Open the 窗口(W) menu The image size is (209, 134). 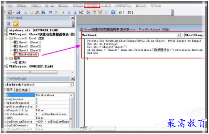click(141, 5)
